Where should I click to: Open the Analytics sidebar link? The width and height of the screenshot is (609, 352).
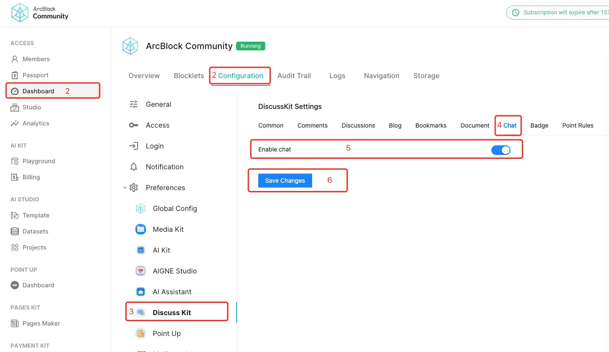[x=36, y=123]
